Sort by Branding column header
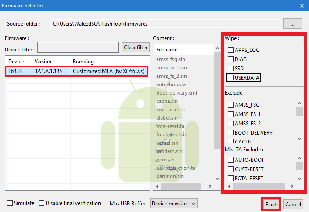The width and height of the screenshot is (309, 212). point(110,62)
